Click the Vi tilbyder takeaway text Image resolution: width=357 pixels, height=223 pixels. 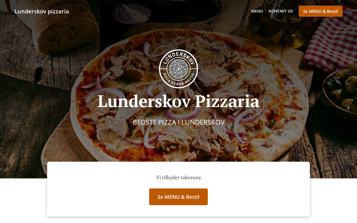click(x=178, y=177)
